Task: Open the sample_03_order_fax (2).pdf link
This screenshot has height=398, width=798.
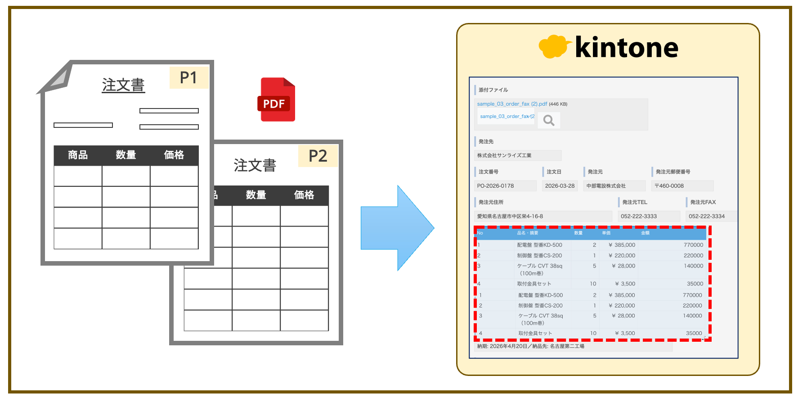Action: coord(512,104)
